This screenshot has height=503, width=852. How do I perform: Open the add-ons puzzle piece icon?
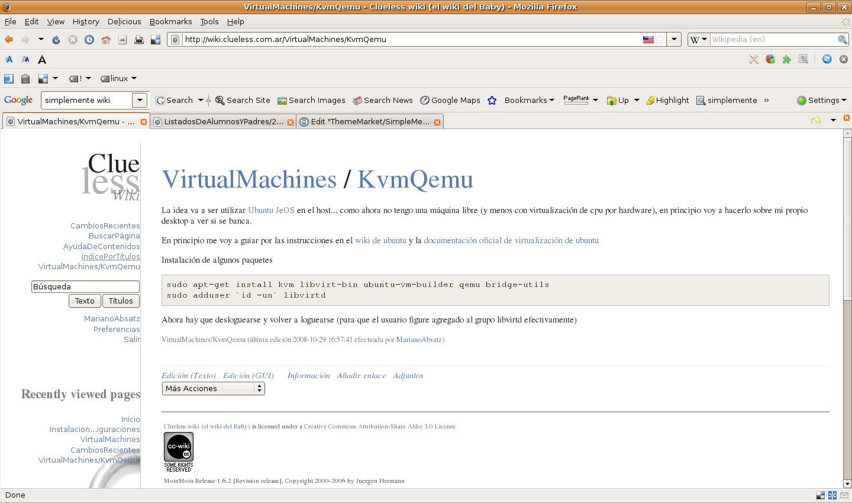pyautogui.click(x=787, y=59)
